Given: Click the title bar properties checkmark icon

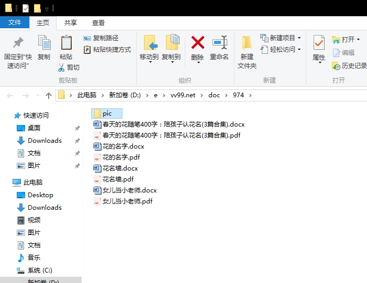Looking at the screenshot, I should [x=26, y=9].
